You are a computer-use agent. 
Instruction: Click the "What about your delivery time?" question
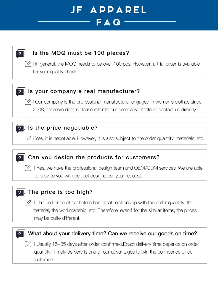[x=112, y=233]
